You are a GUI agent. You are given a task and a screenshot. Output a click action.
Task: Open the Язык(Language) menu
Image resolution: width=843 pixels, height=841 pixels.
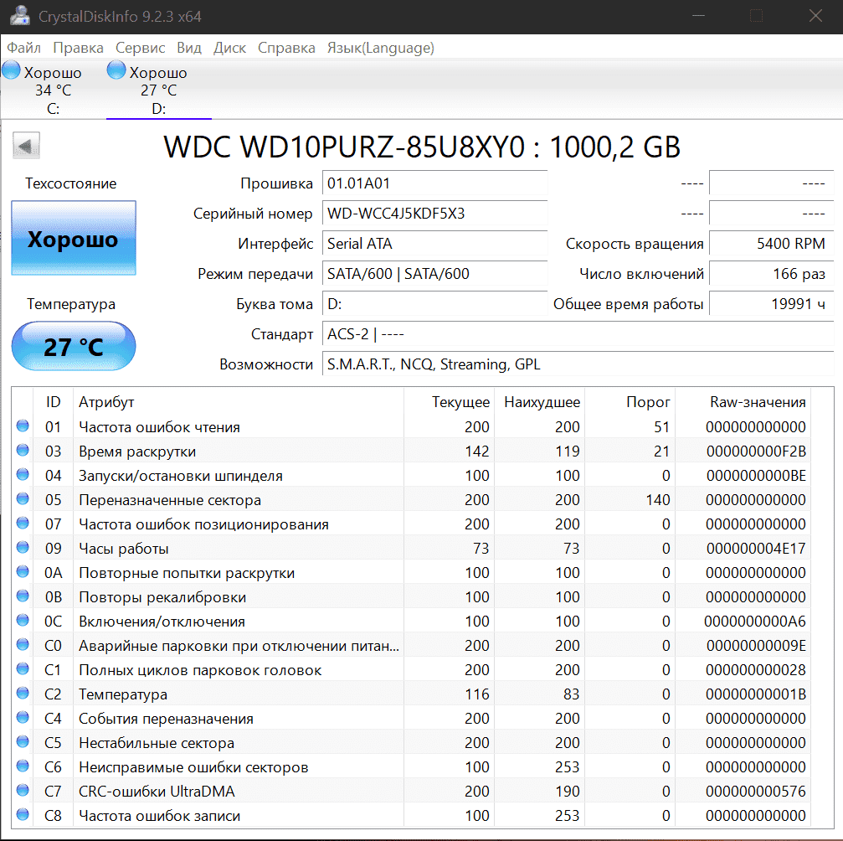pyautogui.click(x=380, y=48)
